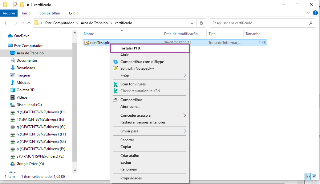Click the up-directory arrow in navigation bar

pos(29,23)
